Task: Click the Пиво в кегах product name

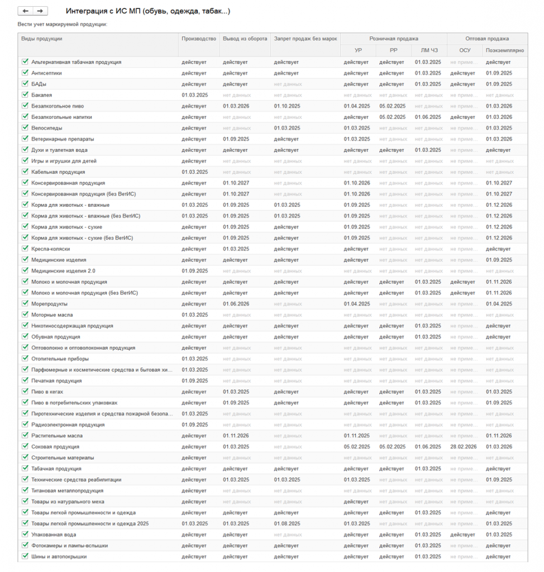Action: click(x=47, y=392)
